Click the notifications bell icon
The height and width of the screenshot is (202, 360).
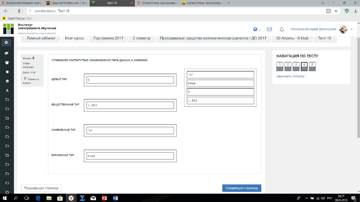pyautogui.click(x=282, y=30)
